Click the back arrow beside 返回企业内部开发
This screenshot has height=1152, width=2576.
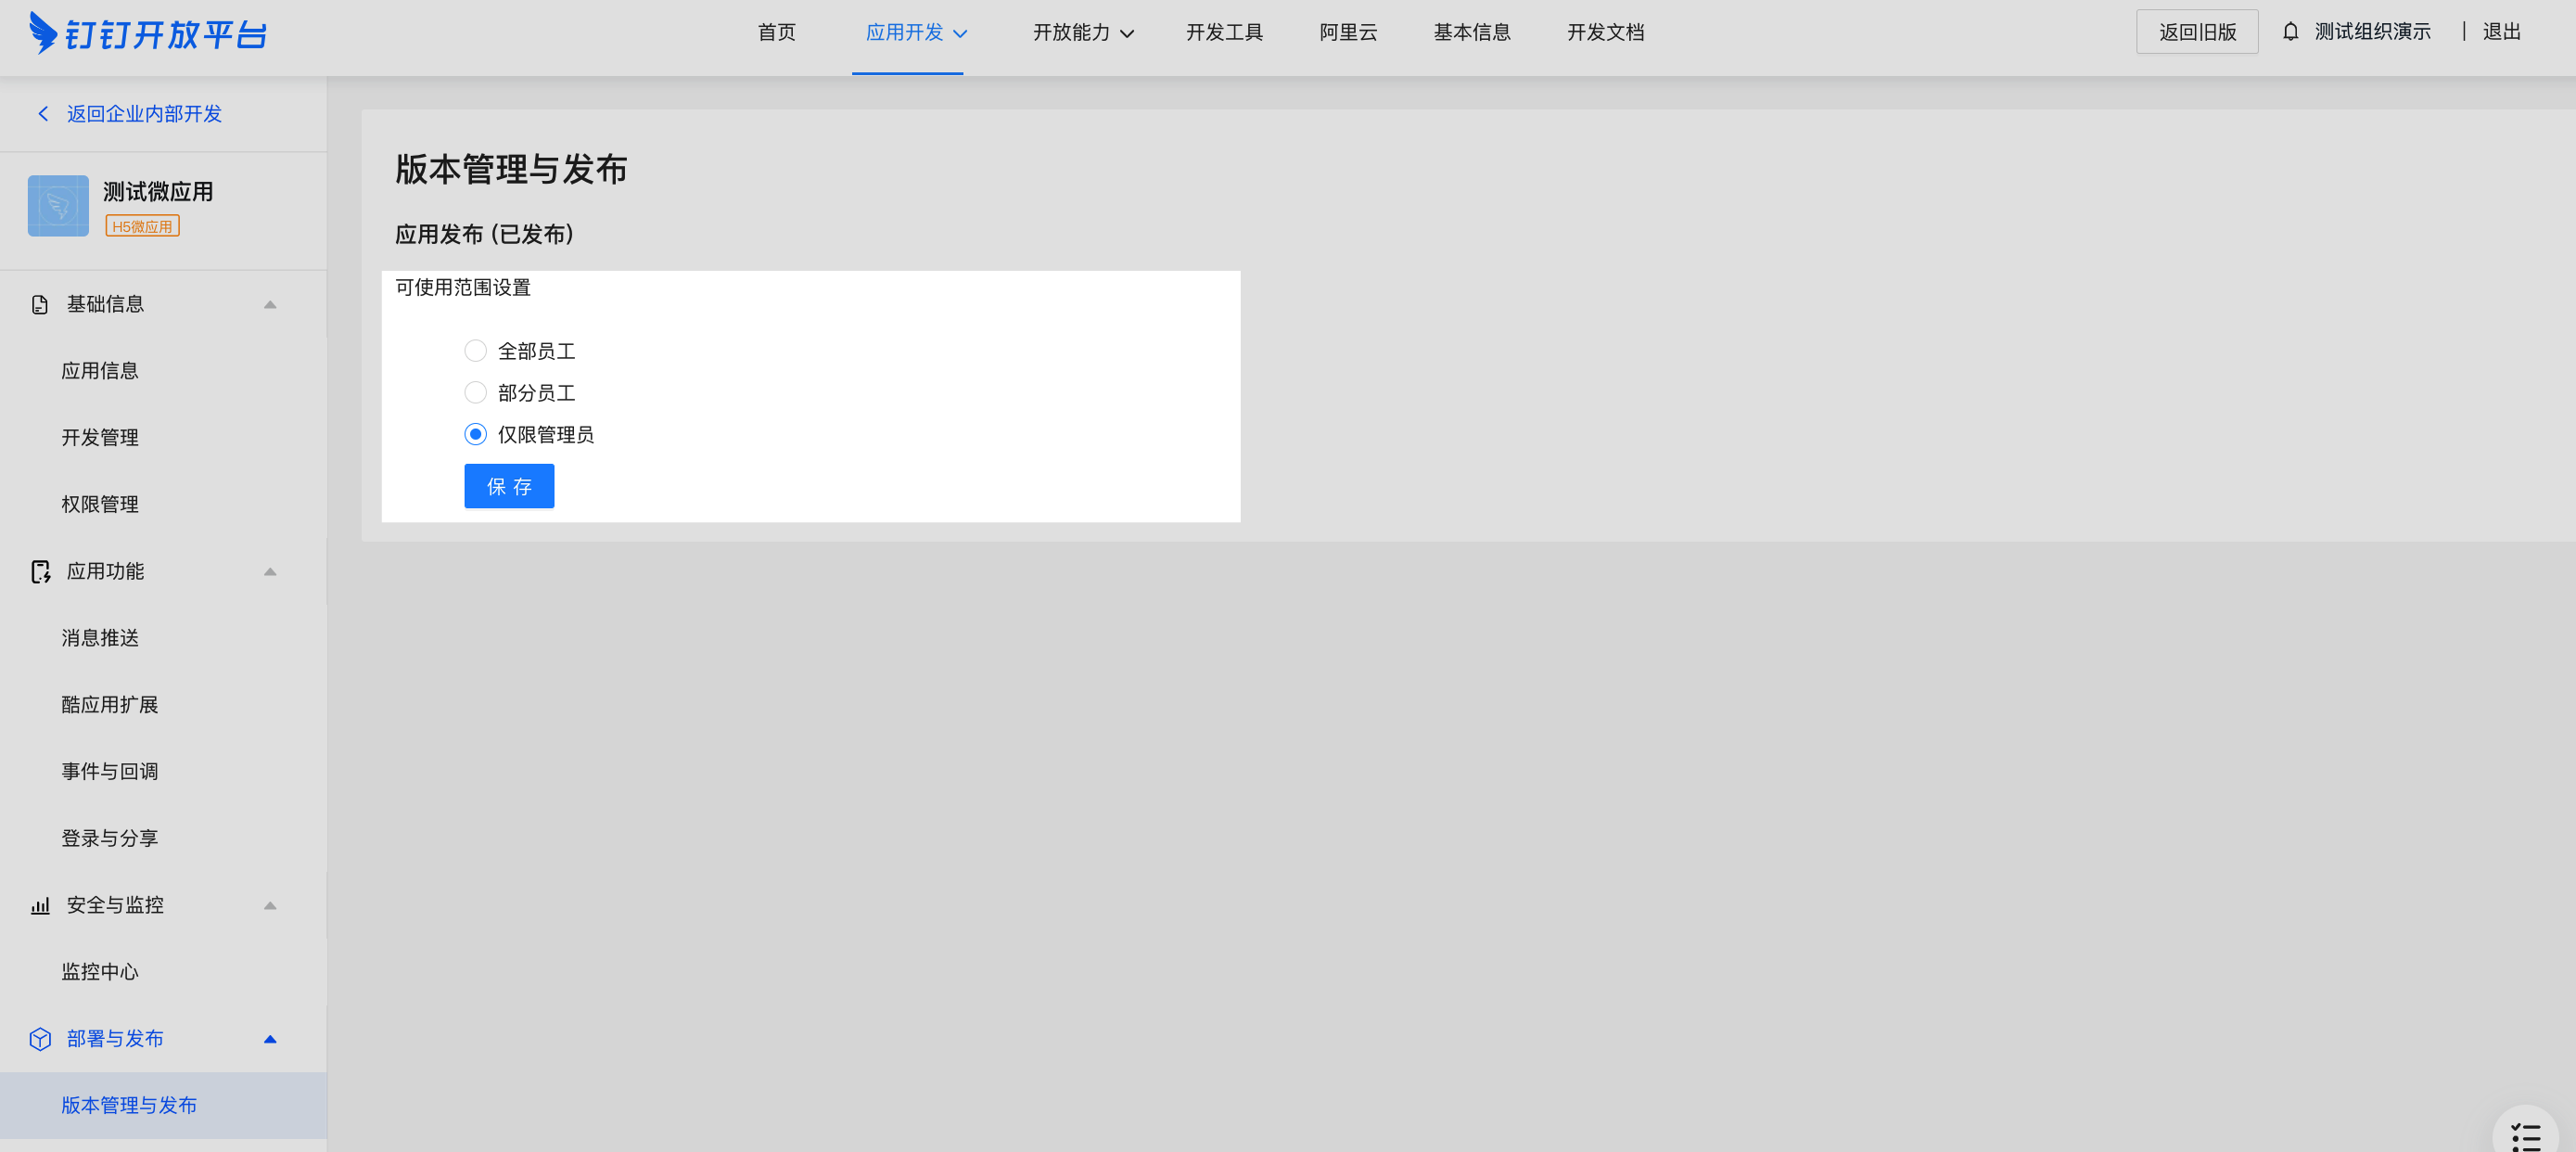point(43,114)
